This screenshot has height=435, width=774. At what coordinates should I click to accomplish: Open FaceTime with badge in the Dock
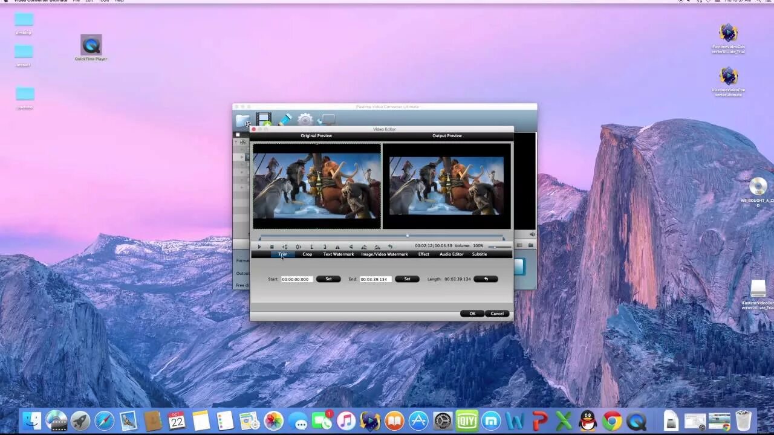tap(322, 420)
